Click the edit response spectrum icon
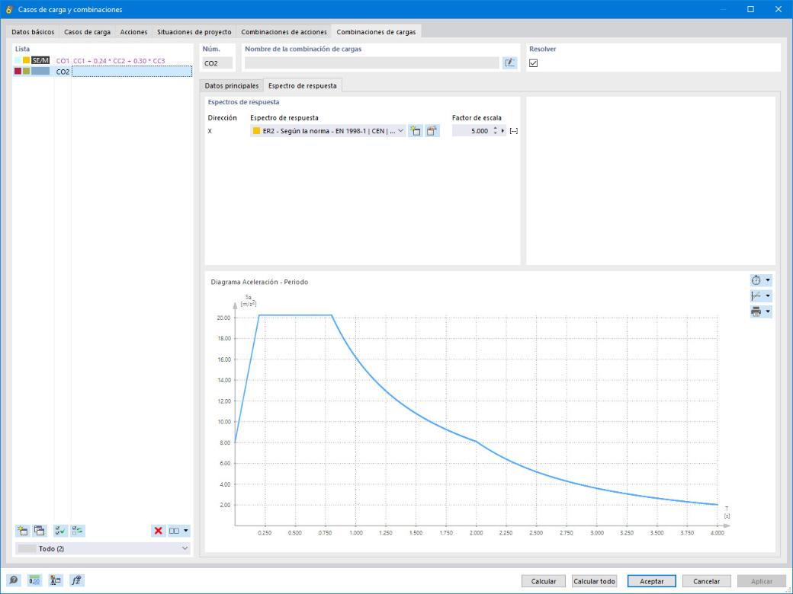Image resolution: width=793 pixels, height=594 pixels. click(x=432, y=131)
